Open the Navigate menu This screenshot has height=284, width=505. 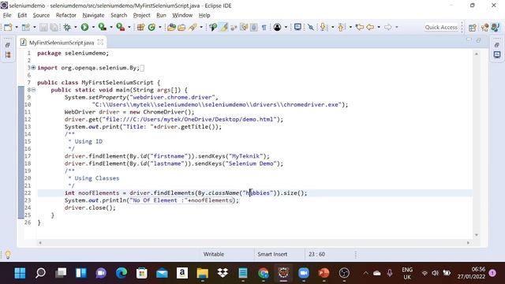(93, 15)
